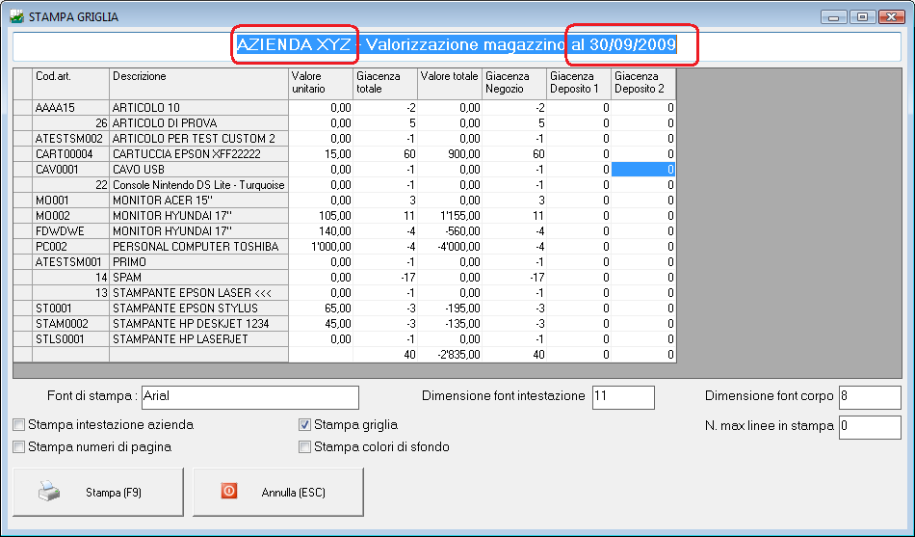Click the Cod.art. column header
Image resolution: width=915 pixels, height=537 pixels.
tap(70, 84)
